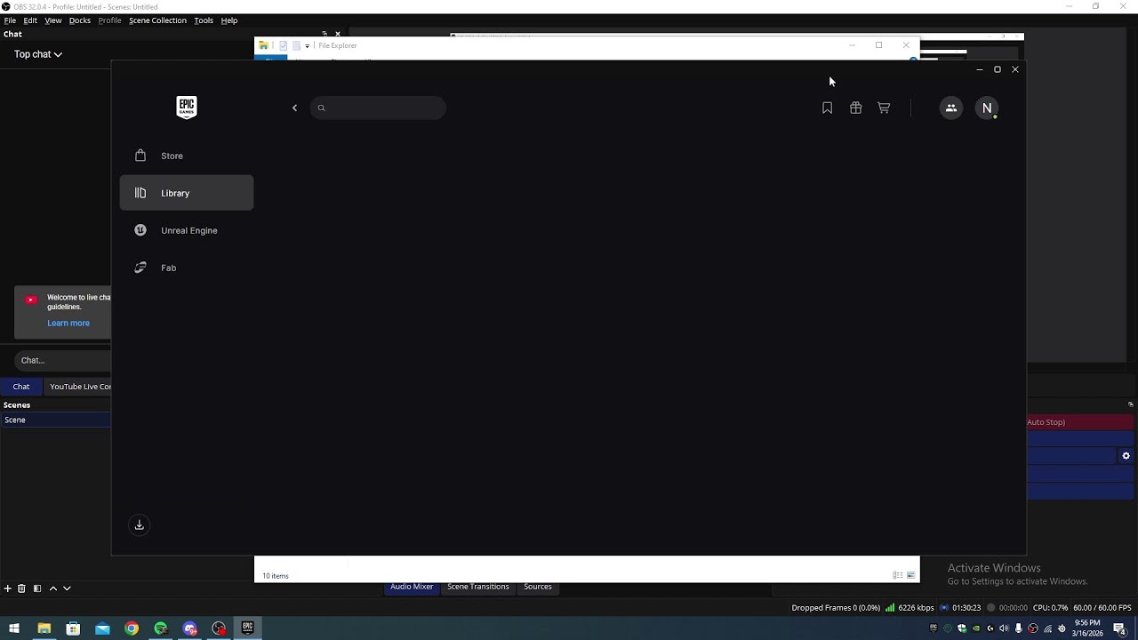Move the OBS scene up

pyautogui.click(x=52, y=588)
